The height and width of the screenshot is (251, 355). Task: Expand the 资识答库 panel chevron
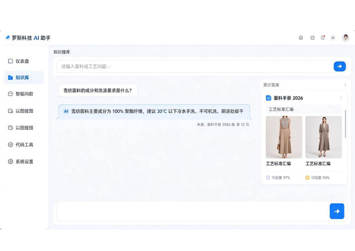pyautogui.click(x=345, y=85)
